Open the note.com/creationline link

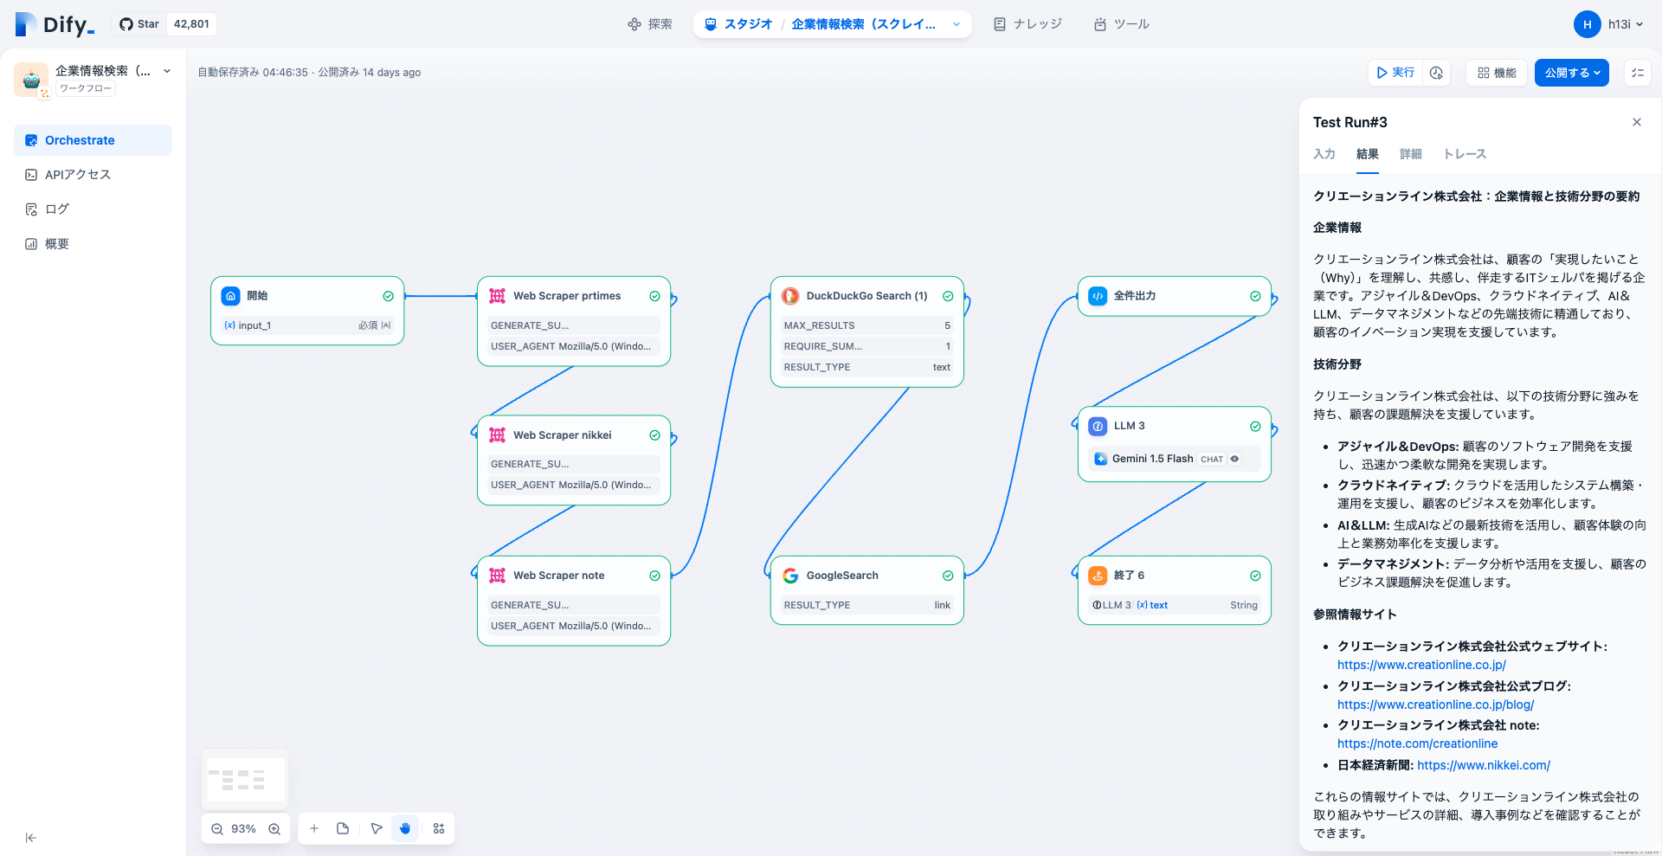[1417, 743]
